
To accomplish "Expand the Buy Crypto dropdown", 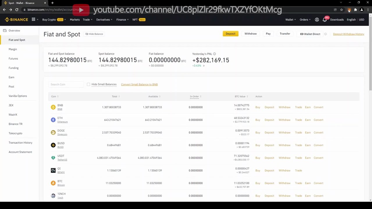I will (54, 19).
